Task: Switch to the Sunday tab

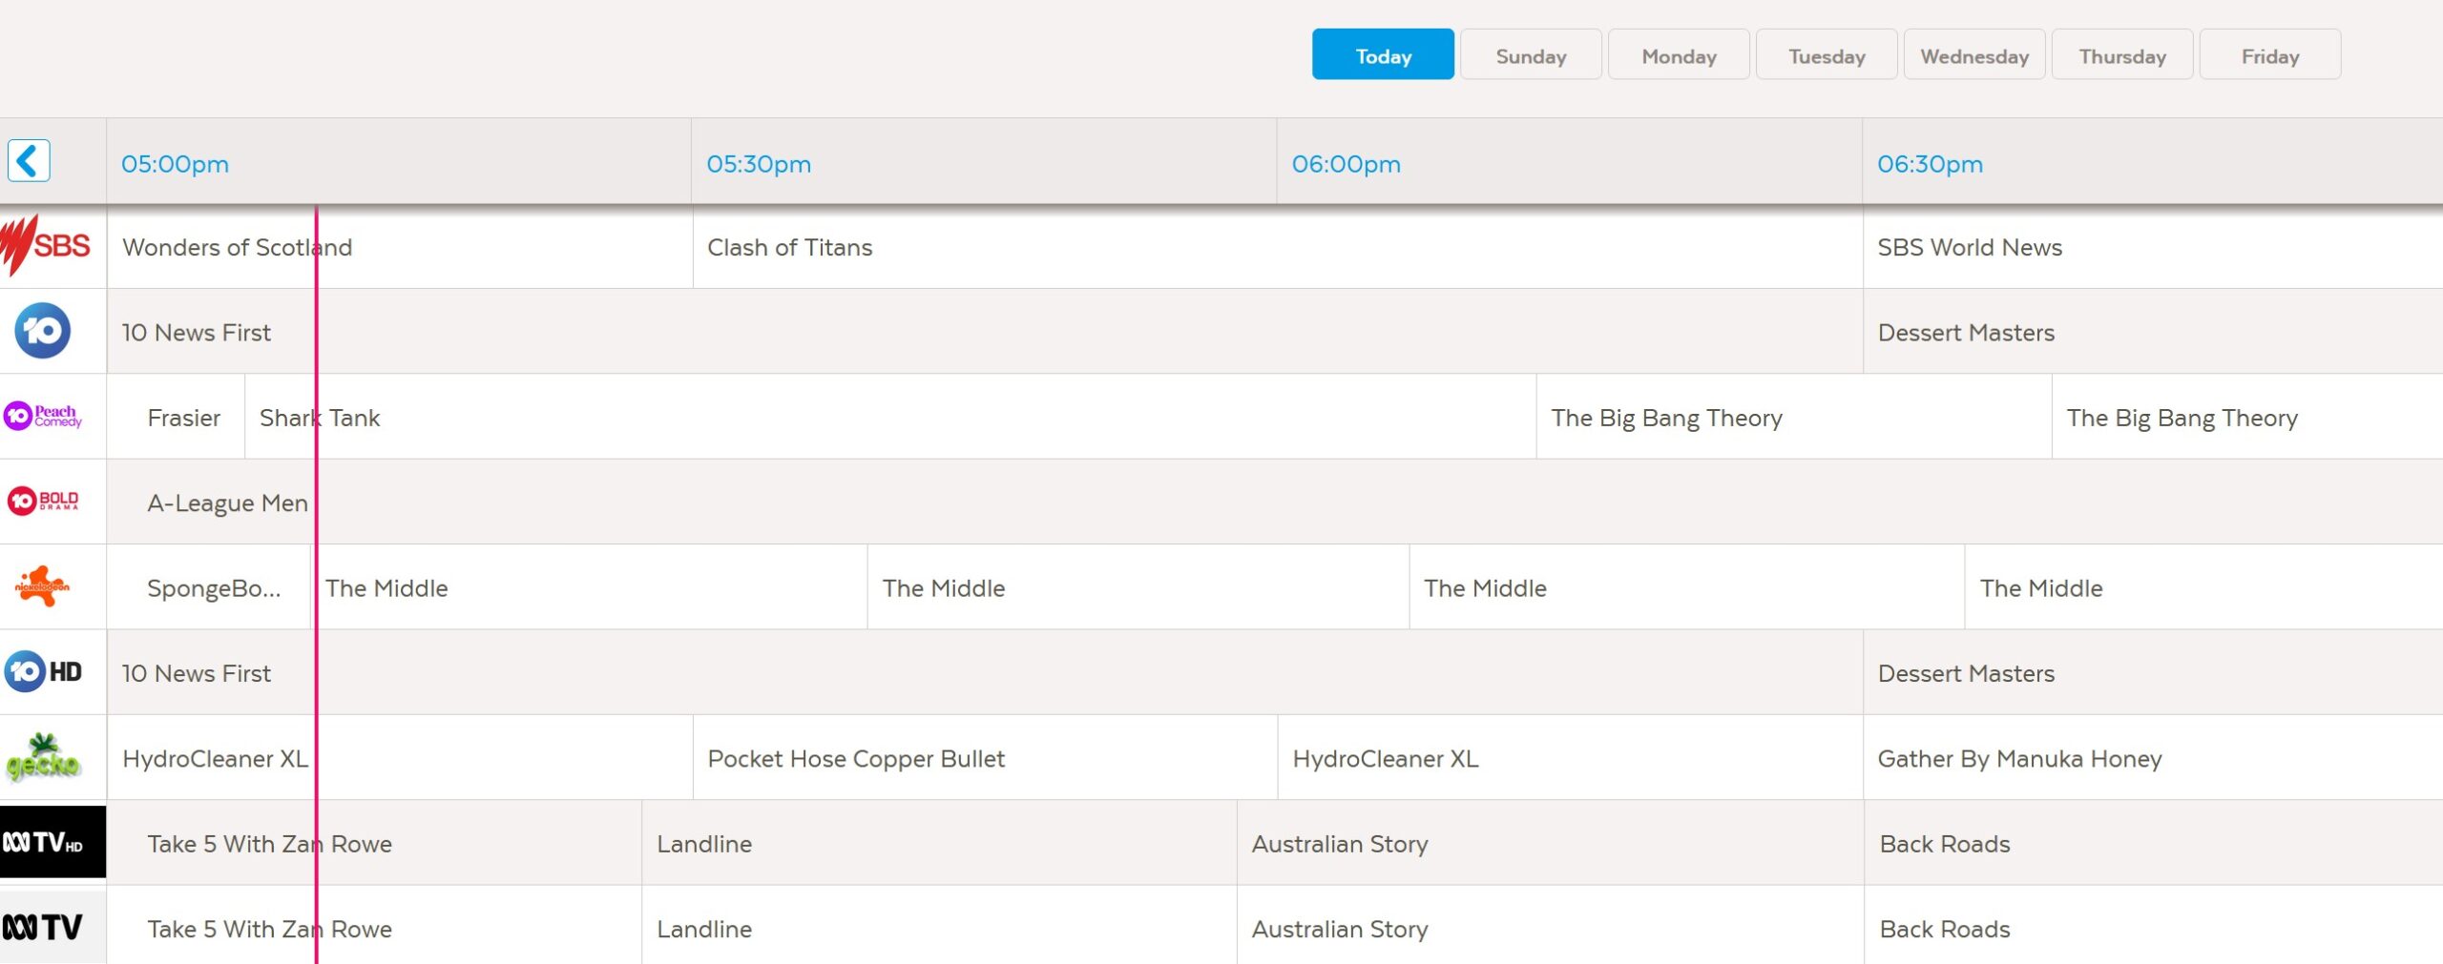Action: (x=1530, y=55)
